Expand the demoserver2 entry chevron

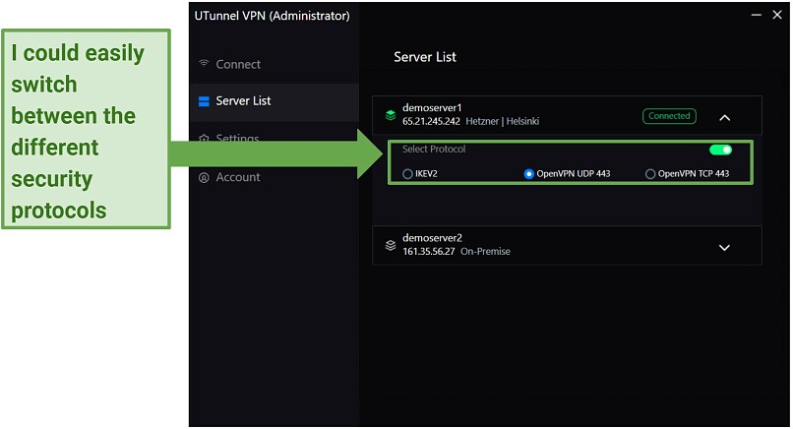725,248
